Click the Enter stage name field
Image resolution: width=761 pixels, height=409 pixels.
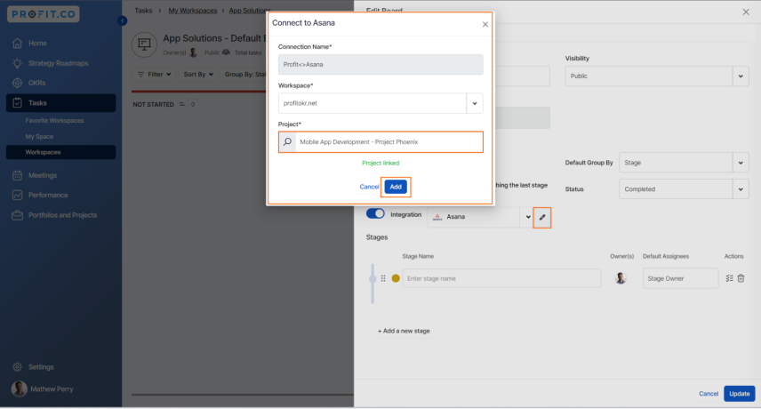click(x=501, y=278)
